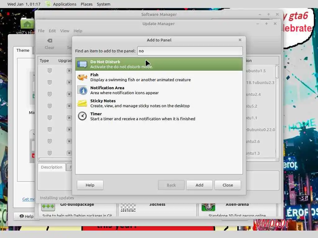This screenshot has width=318, height=238.
Task: Click the date and time in top panel
Action: 24,4
